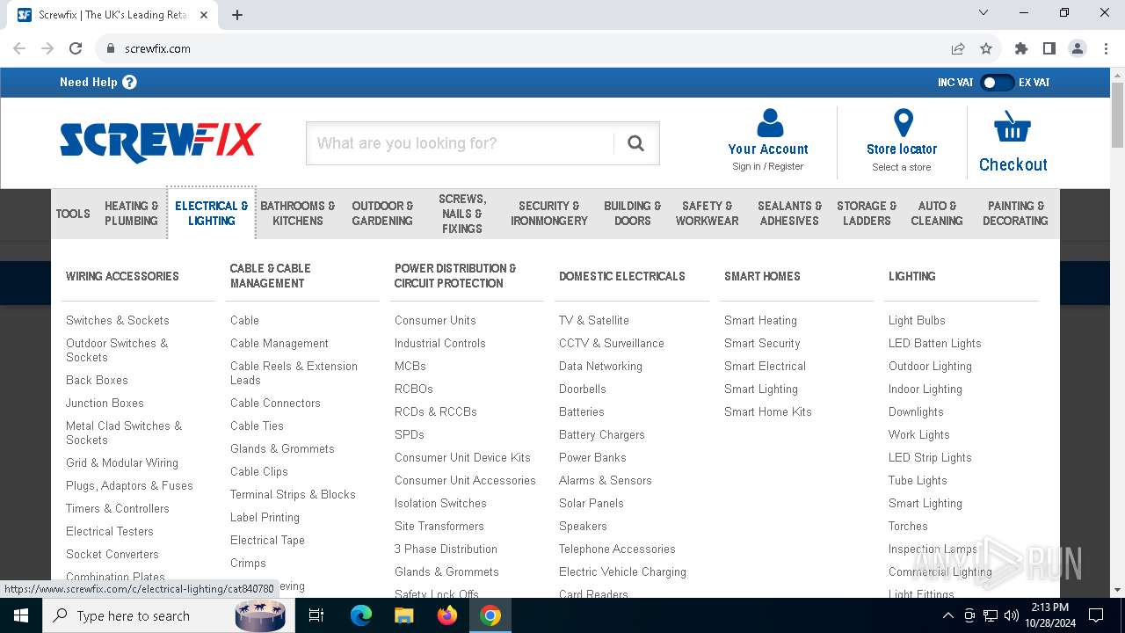
Task: Open volume control in system tray
Action: click(1012, 615)
